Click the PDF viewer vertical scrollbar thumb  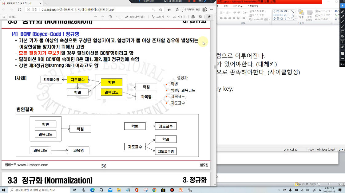215,67
